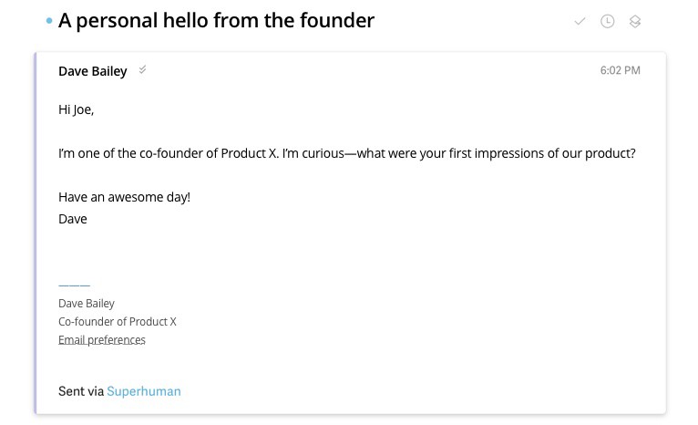Toggle the blue unread dot before subject
This screenshot has width=698, height=425.
pyautogui.click(x=48, y=21)
